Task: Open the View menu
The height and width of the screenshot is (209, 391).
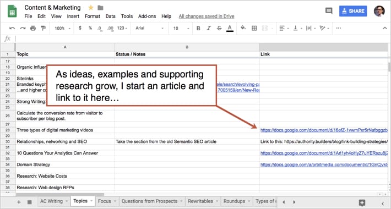Action: pos(56,16)
